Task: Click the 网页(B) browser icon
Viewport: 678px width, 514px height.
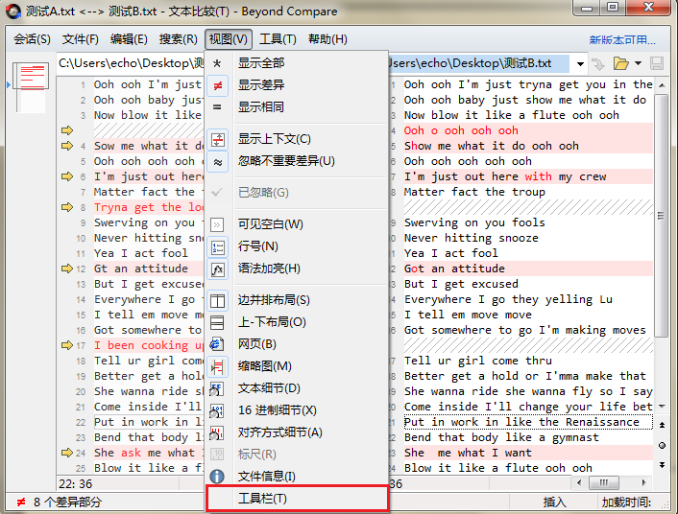Action: 217,344
